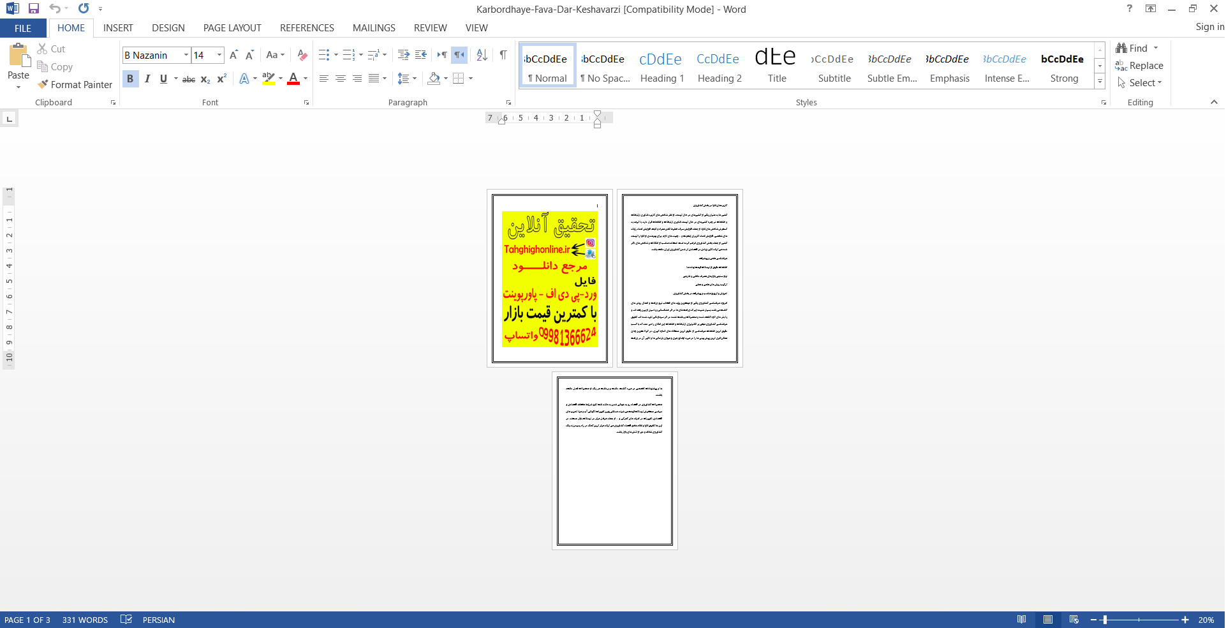The image size is (1226, 628).
Task: Apply the Title style
Action: click(x=776, y=66)
